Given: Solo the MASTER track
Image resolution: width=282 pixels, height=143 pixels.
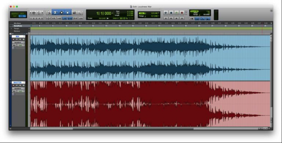Looking at the screenshot, I should [20, 86].
